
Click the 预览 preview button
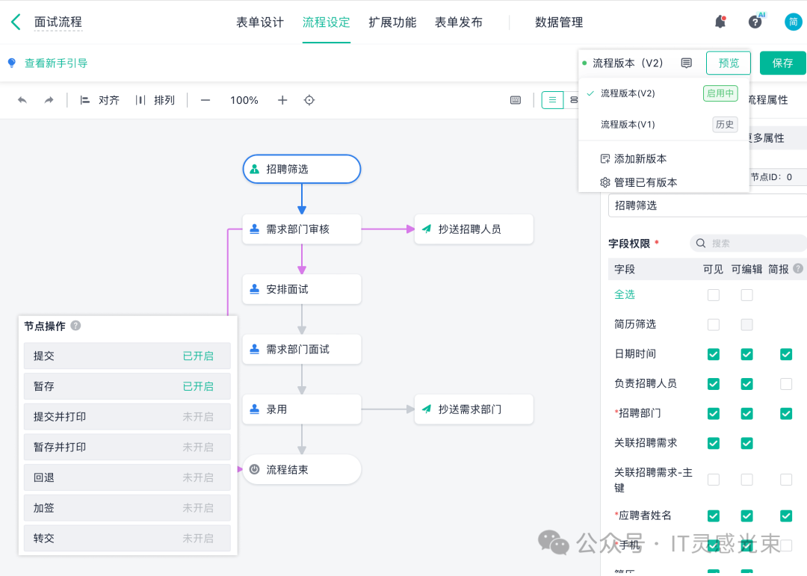[728, 64]
